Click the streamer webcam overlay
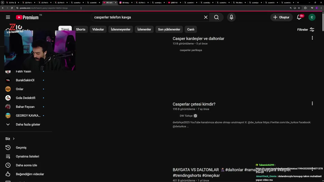 pos(40,51)
